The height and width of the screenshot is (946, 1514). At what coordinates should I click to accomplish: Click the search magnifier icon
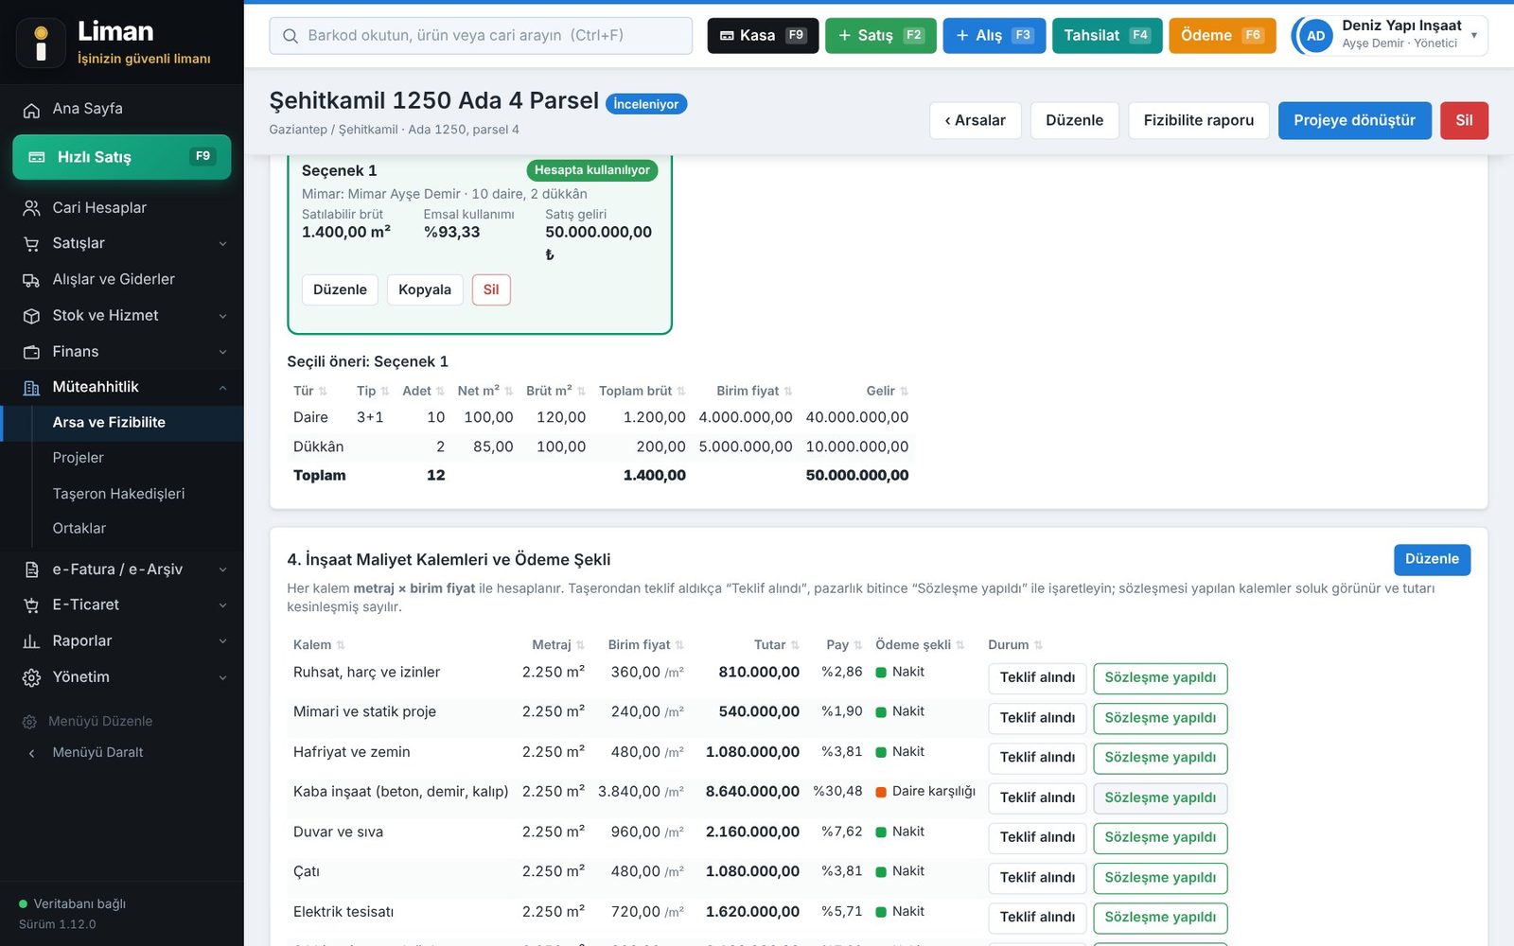pyautogui.click(x=290, y=36)
